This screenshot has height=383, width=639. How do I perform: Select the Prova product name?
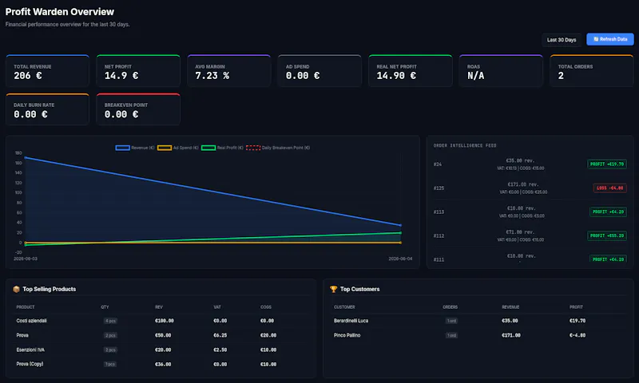[22, 335]
